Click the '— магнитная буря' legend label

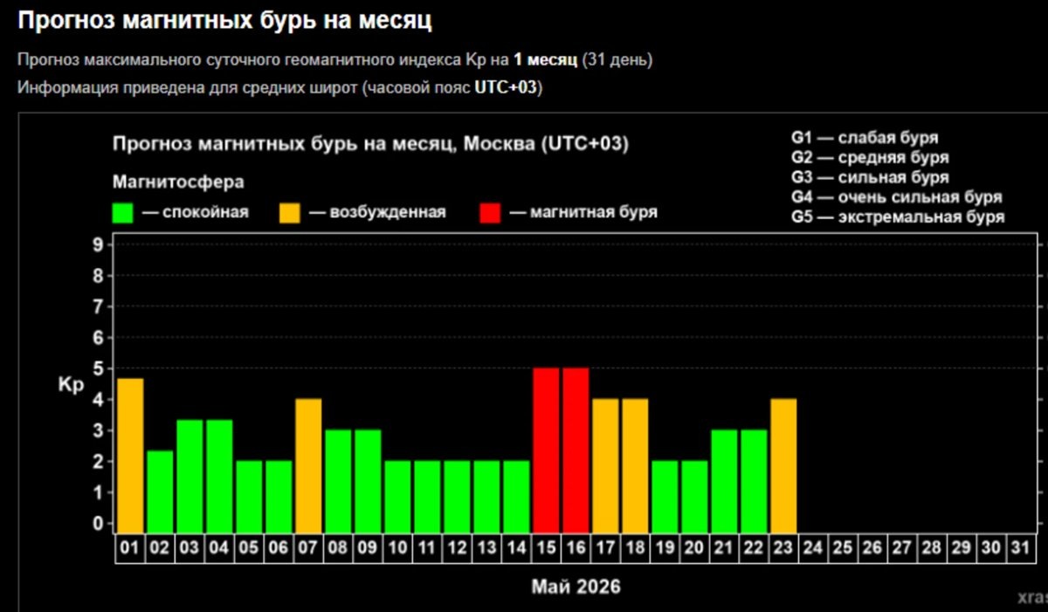[583, 212]
